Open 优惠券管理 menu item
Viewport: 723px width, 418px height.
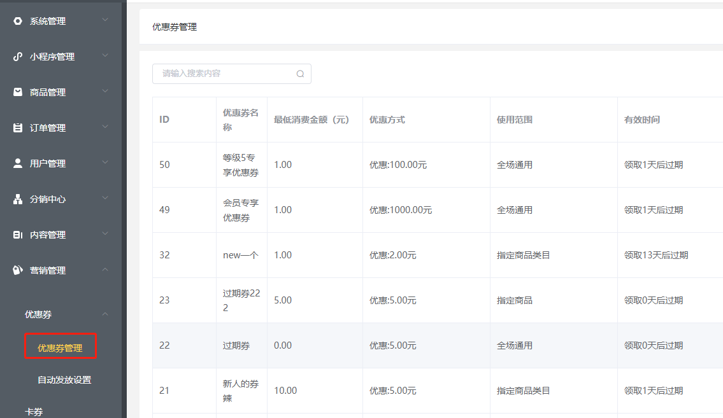60,348
